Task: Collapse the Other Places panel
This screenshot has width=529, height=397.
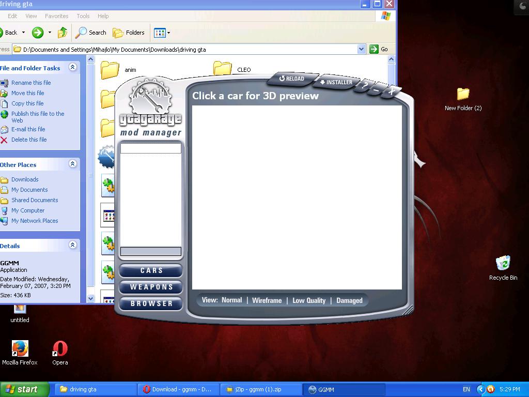Action: click(x=72, y=164)
